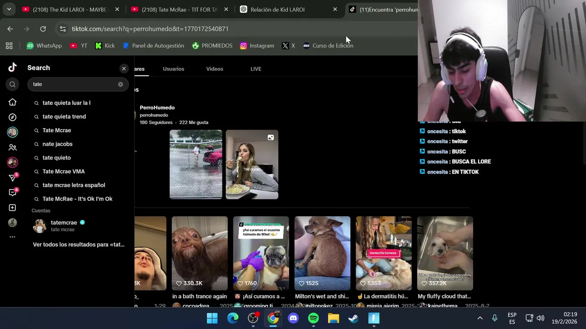Switch to the LIVE tab
Viewport: 586px width, 329px height.
[x=256, y=69]
